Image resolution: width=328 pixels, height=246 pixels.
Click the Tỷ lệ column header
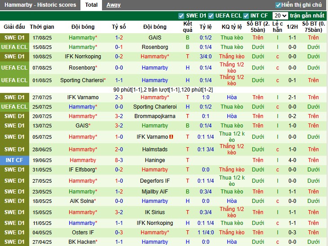pos(206,27)
